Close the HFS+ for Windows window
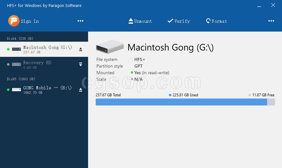 coord(273,5)
